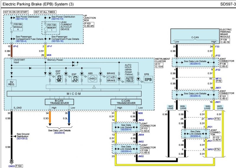Follow the SD120-16 fuse details link

click(58, 41)
